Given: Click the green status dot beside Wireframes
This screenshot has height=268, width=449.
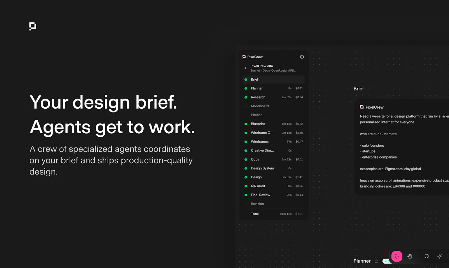Looking at the screenshot, I should 246,142.
